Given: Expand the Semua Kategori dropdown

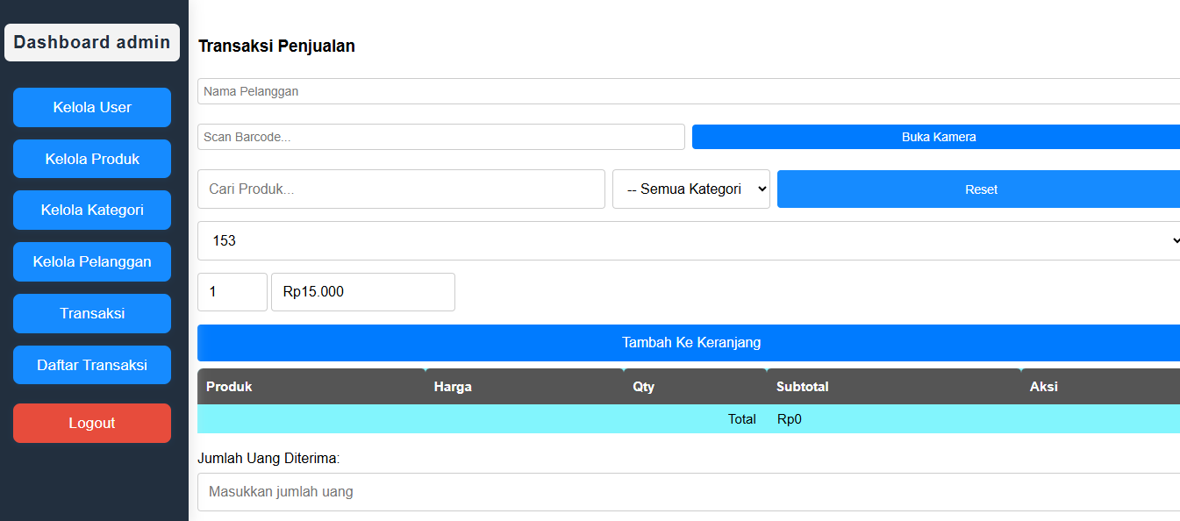Looking at the screenshot, I should tap(690, 189).
